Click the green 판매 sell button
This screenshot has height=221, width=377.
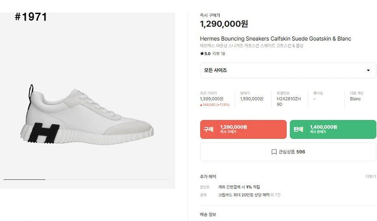coord(333,129)
